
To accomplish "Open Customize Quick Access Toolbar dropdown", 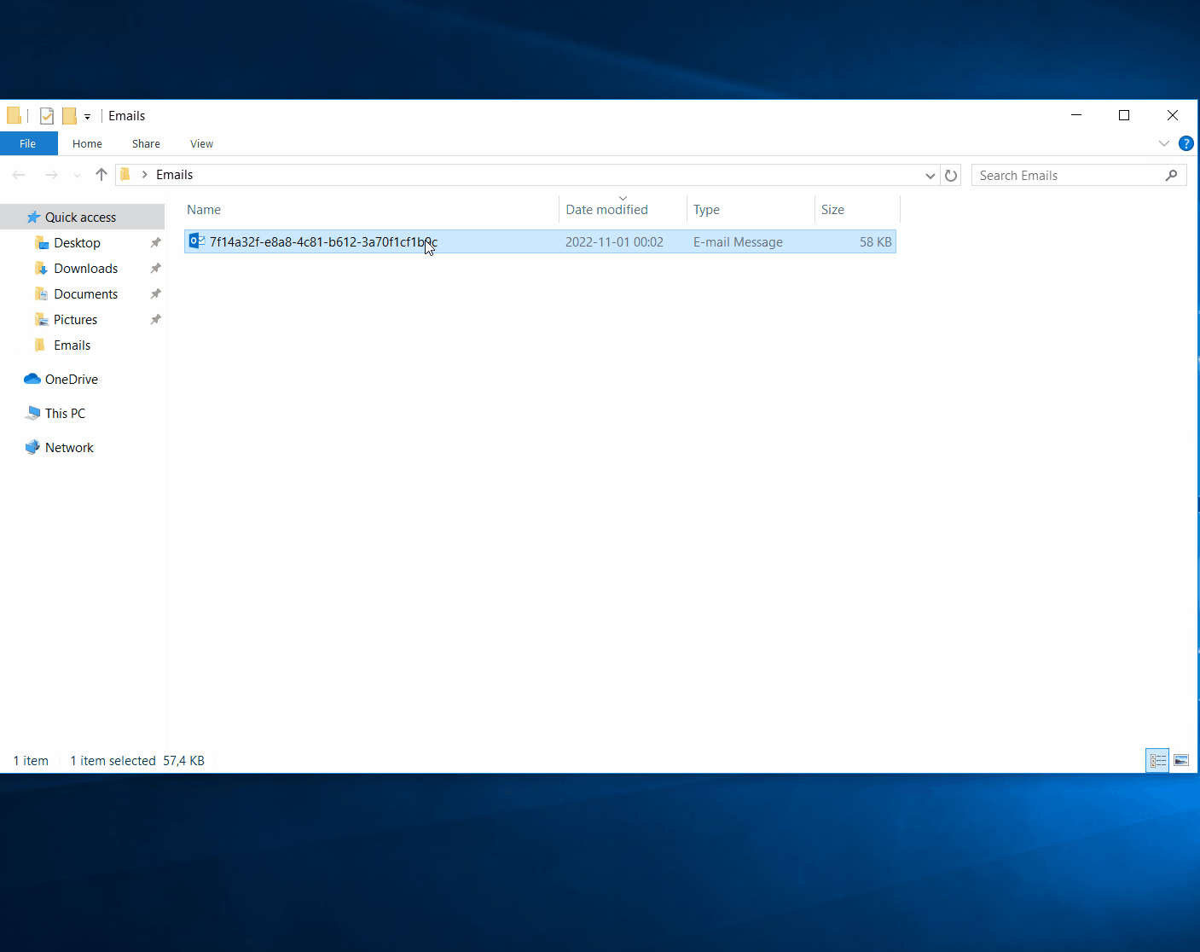I will [87, 117].
